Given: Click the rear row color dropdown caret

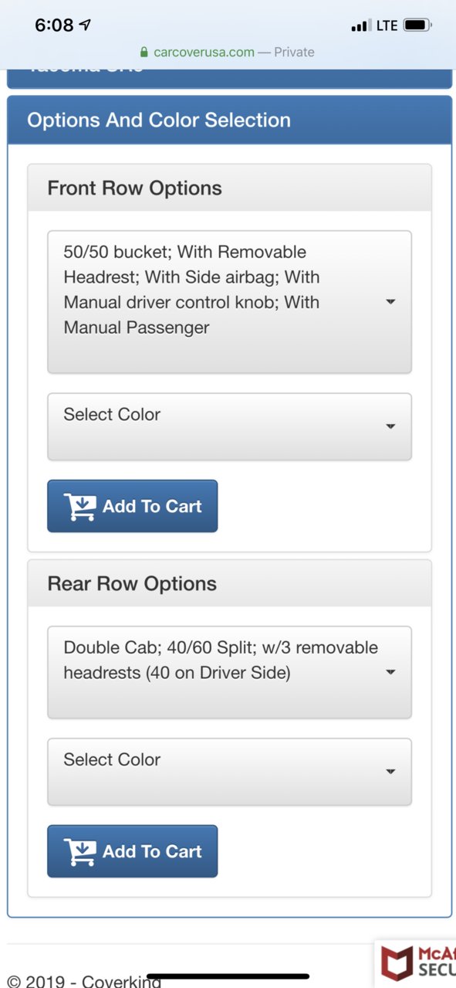Looking at the screenshot, I should click(390, 772).
